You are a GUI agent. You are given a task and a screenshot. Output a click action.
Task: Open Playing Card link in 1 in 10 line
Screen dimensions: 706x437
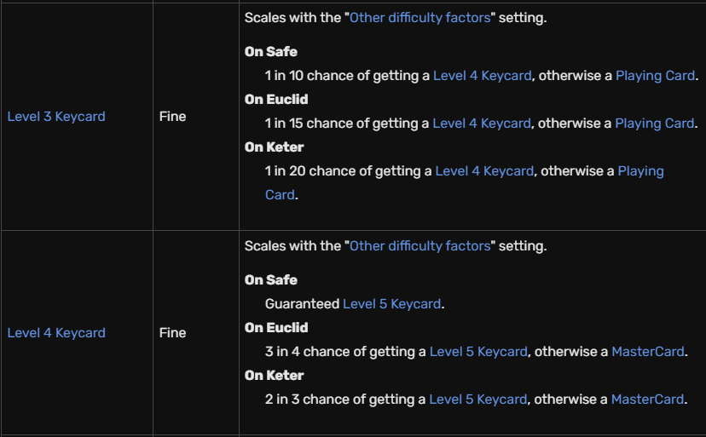655,76
